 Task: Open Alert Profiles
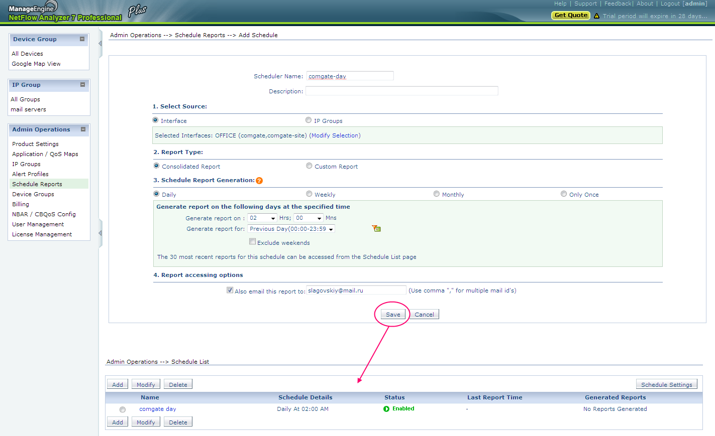[30, 174]
